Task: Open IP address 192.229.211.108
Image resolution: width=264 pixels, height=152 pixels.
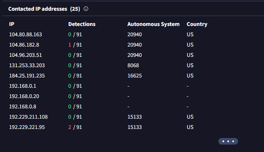Action: pos(28,117)
